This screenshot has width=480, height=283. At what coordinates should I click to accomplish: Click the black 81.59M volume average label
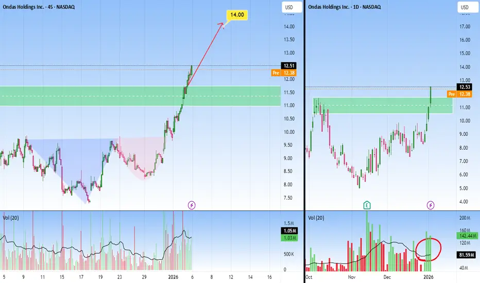click(466, 255)
